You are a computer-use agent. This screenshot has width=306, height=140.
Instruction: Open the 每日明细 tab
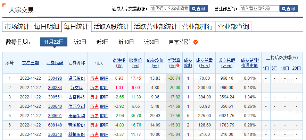(x=47, y=26)
